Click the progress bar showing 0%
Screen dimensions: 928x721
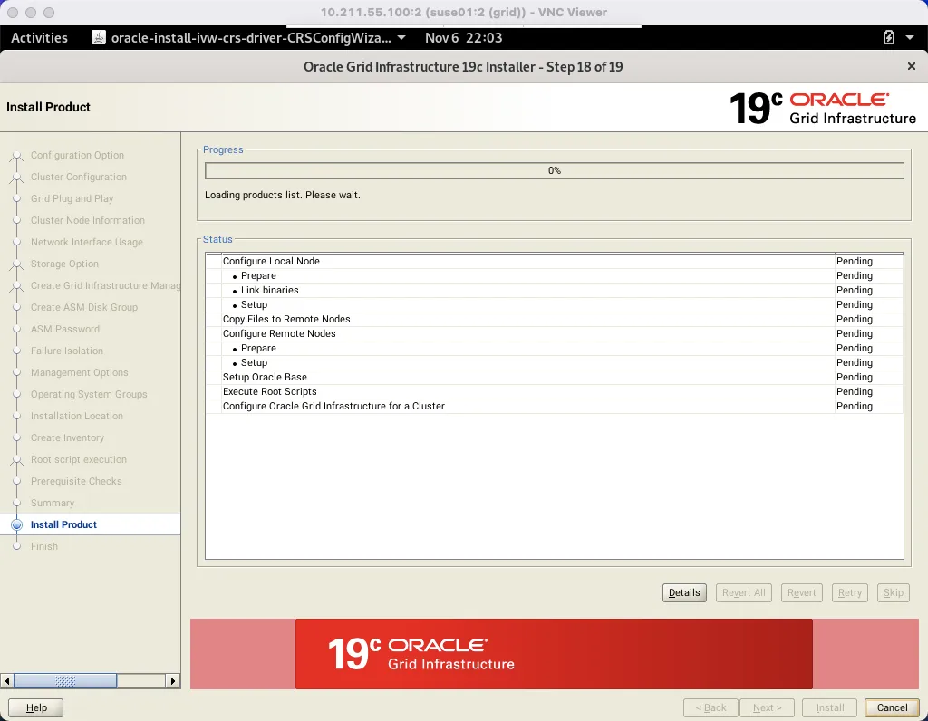tap(554, 170)
